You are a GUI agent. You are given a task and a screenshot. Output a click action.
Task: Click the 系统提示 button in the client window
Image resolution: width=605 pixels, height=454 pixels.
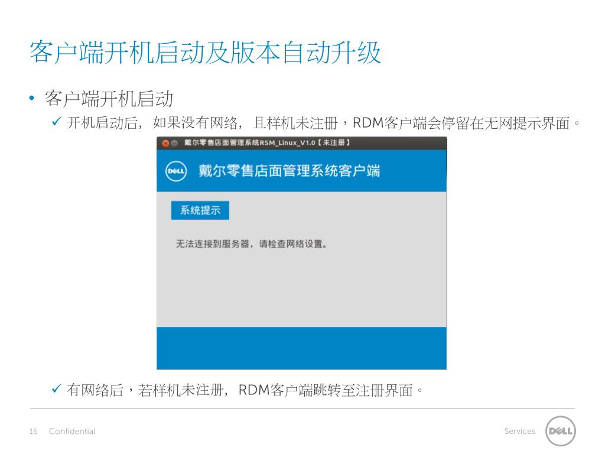(x=200, y=210)
